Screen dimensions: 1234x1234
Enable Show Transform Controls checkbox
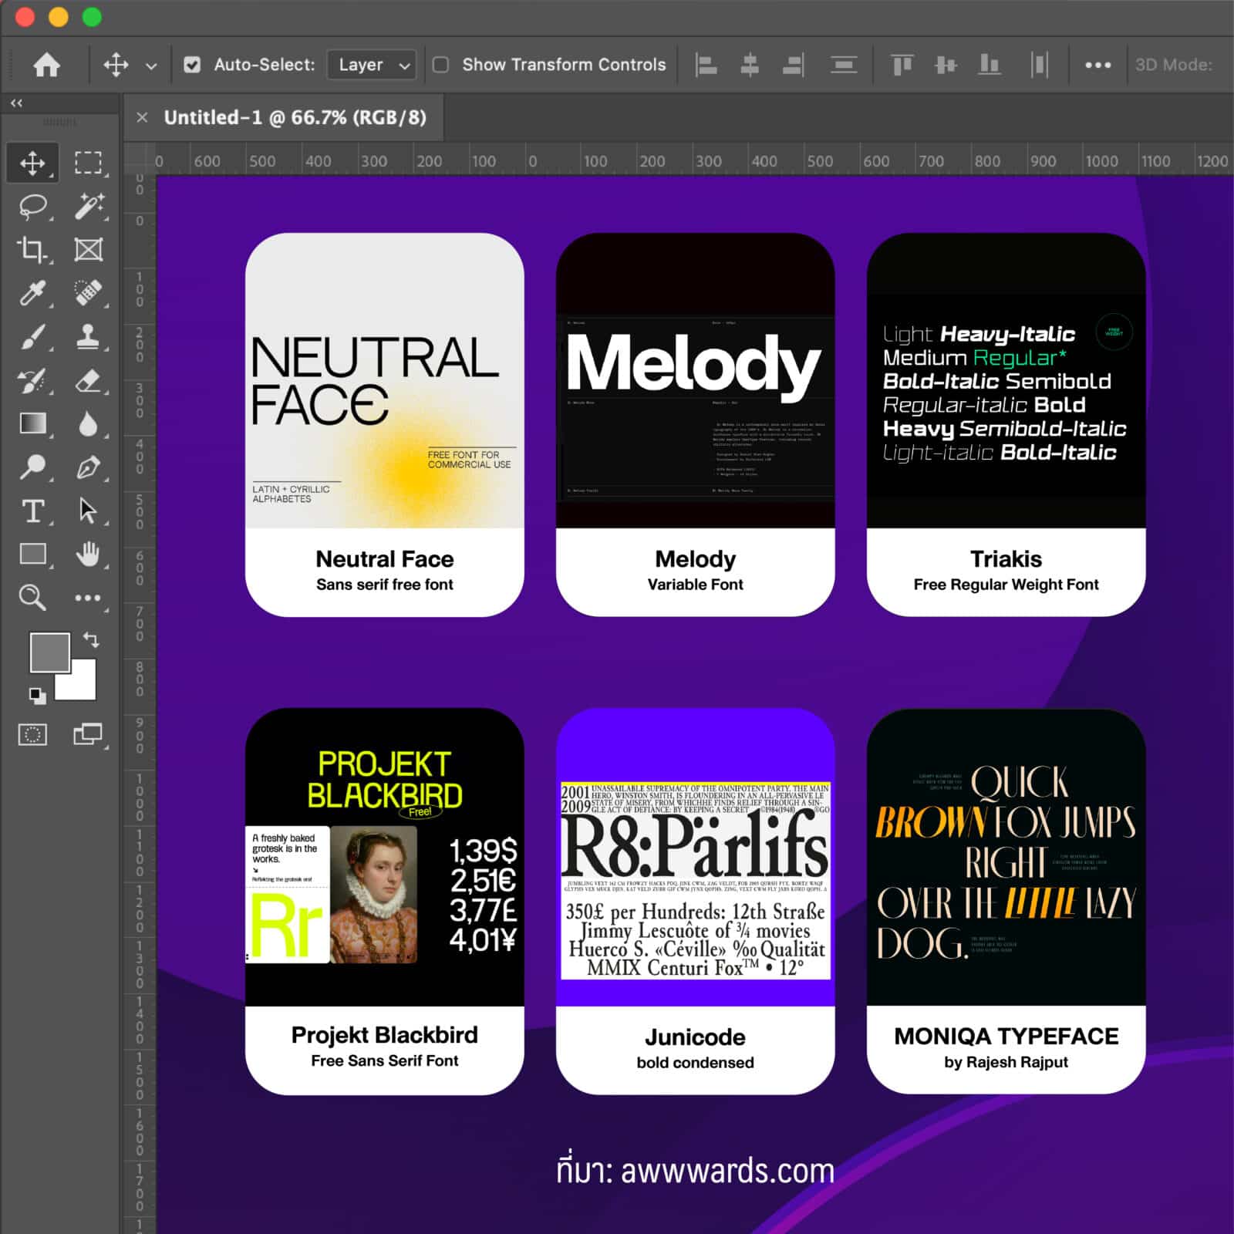[x=440, y=65]
